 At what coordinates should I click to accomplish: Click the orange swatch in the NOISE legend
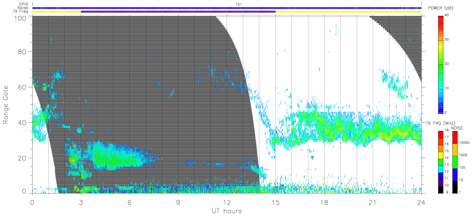pos(454,150)
